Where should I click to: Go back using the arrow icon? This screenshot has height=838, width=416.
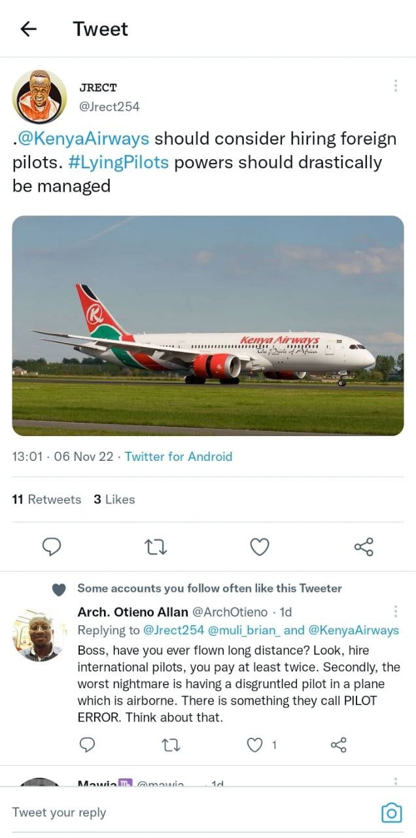click(28, 29)
